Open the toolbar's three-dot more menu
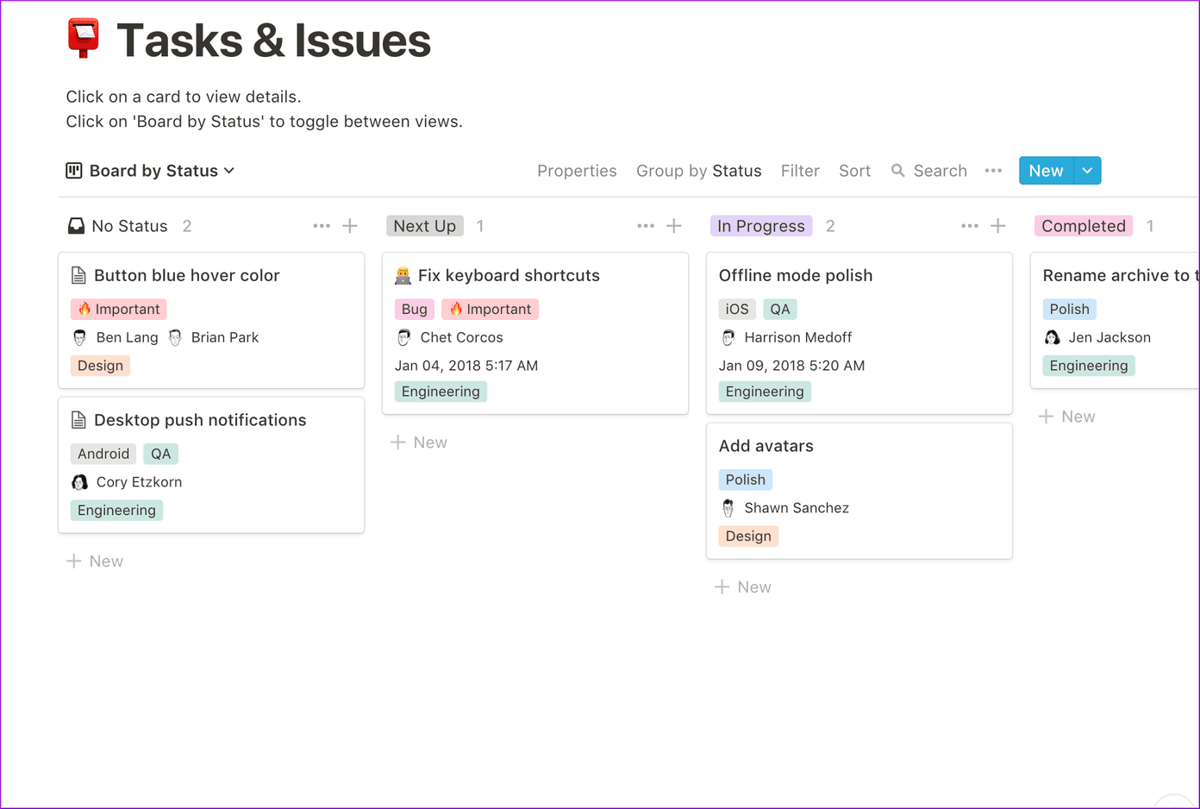Screen dimensions: 1200x809 tap(993, 171)
